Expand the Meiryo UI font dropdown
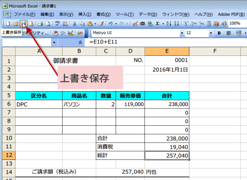The height and width of the screenshot is (180, 247). [182, 33]
